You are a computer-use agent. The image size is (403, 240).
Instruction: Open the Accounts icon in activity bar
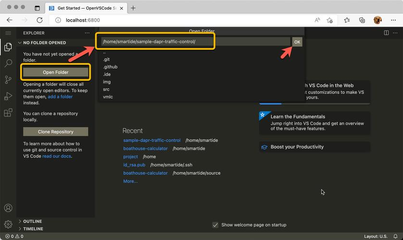(x=8, y=208)
